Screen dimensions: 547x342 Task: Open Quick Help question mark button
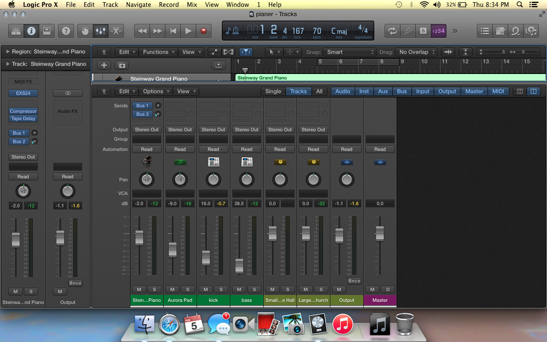[x=66, y=31]
